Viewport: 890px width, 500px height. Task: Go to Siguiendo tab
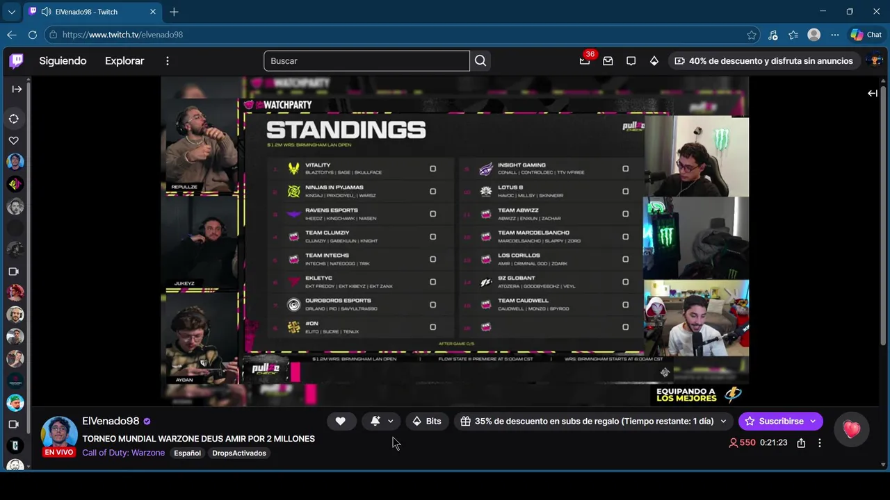click(63, 61)
